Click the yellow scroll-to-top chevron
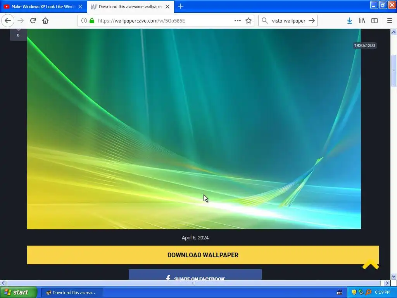This screenshot has width=397, height=298. pyautogui.click(x=370, y=264)
